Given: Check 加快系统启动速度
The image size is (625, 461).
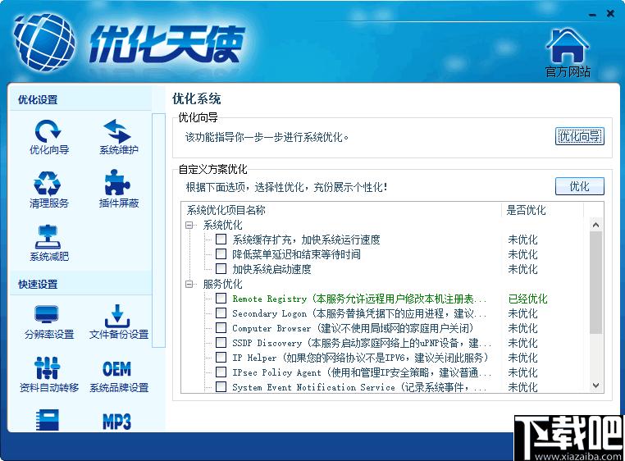Looking at the screenshot, I should coord(221,269).
